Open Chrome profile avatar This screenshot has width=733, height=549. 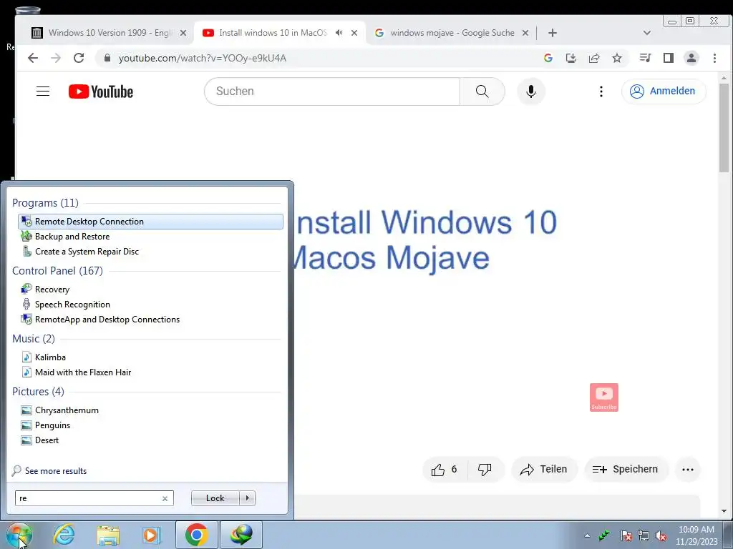(691, 58)
